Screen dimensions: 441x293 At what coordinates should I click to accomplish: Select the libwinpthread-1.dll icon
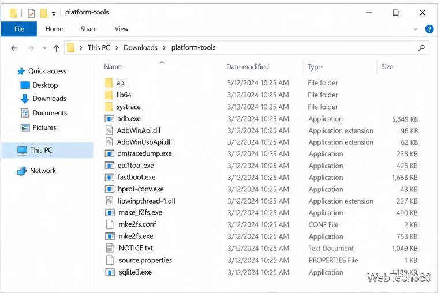pos(109,201)
